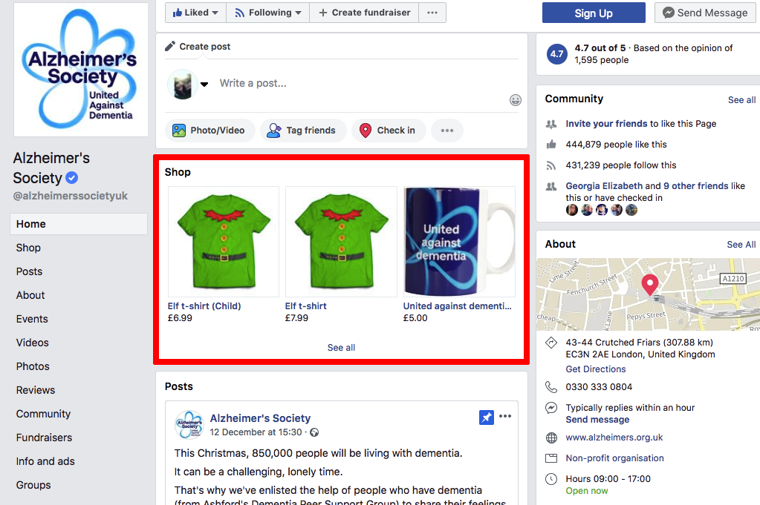Go to Fundraisers in the sidebar

[44, 438]
